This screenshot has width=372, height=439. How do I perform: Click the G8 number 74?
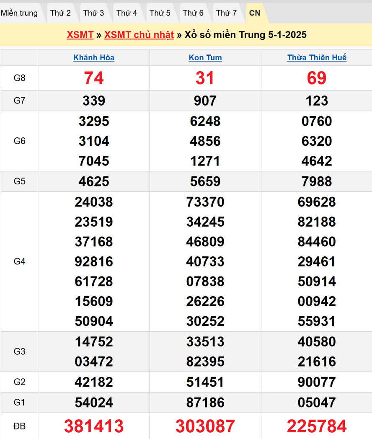click(x=94, y=78)
